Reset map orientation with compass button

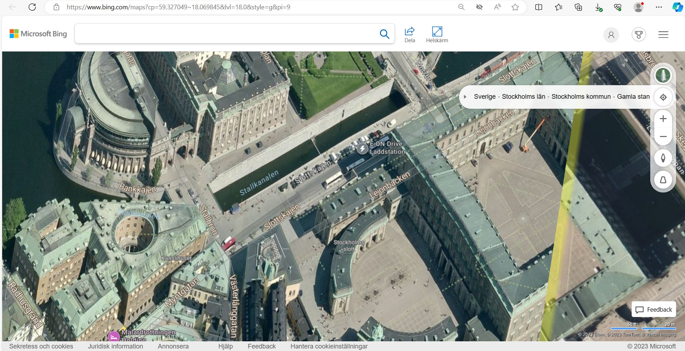pos(663,158)
